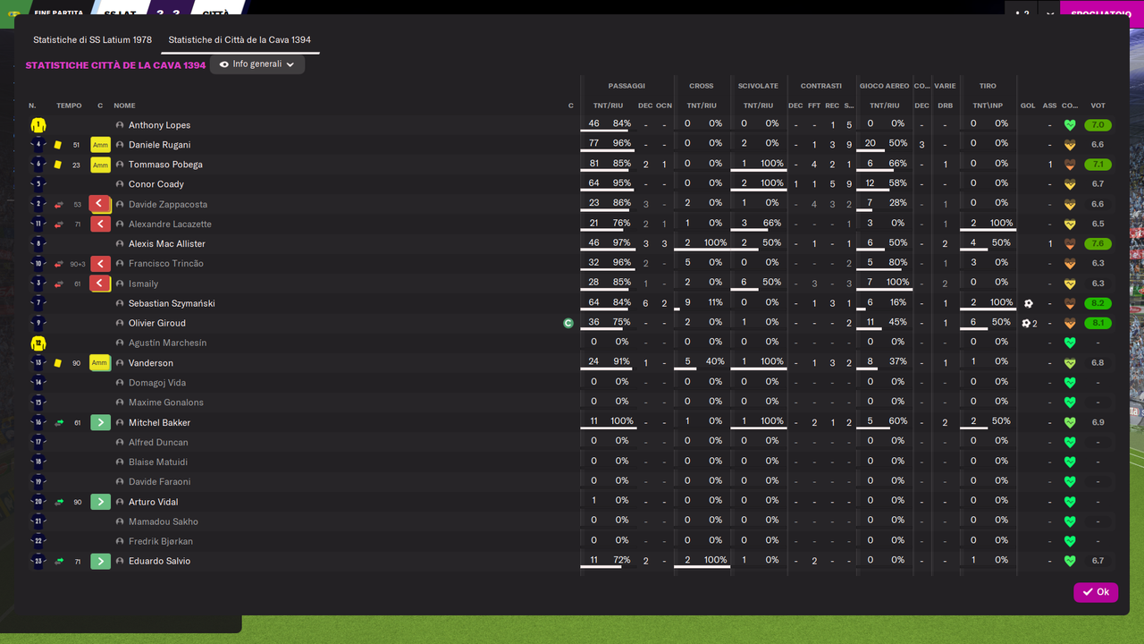Screen dimensions: 1144x644
Task: Click Daniele Rugani's condition heart icon
Action: click(1070, 145)
